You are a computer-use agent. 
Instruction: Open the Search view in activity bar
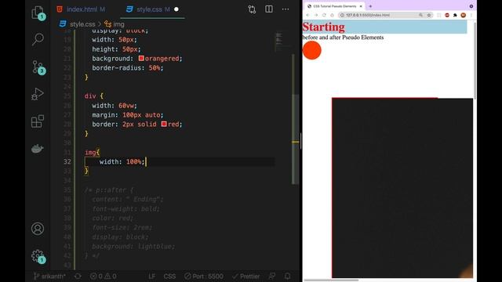38,39
